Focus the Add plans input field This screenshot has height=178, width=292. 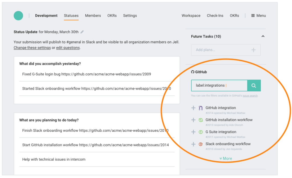coord(226,50)
